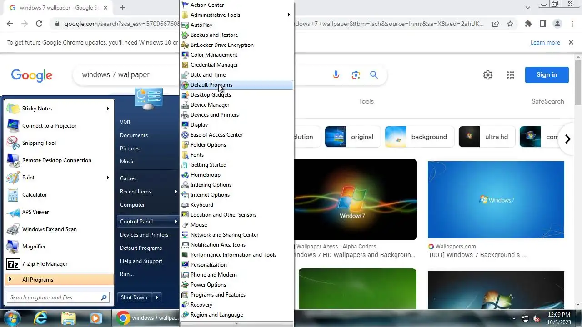Open the Google apps grid icon

coord(511,75)
